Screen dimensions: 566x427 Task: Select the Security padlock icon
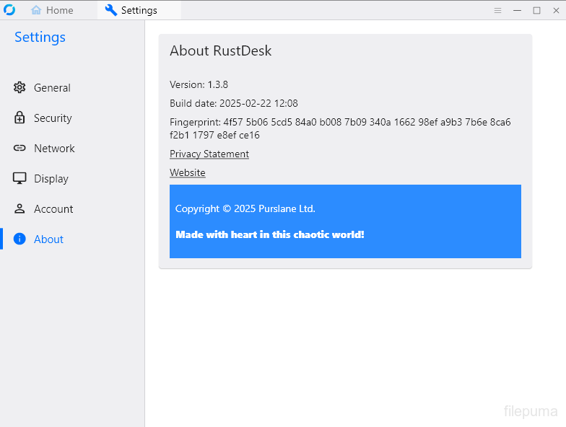(19, 118)
